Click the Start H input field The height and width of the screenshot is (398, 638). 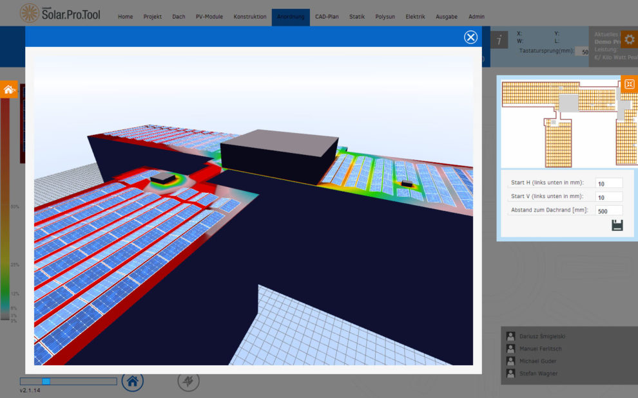609,183
